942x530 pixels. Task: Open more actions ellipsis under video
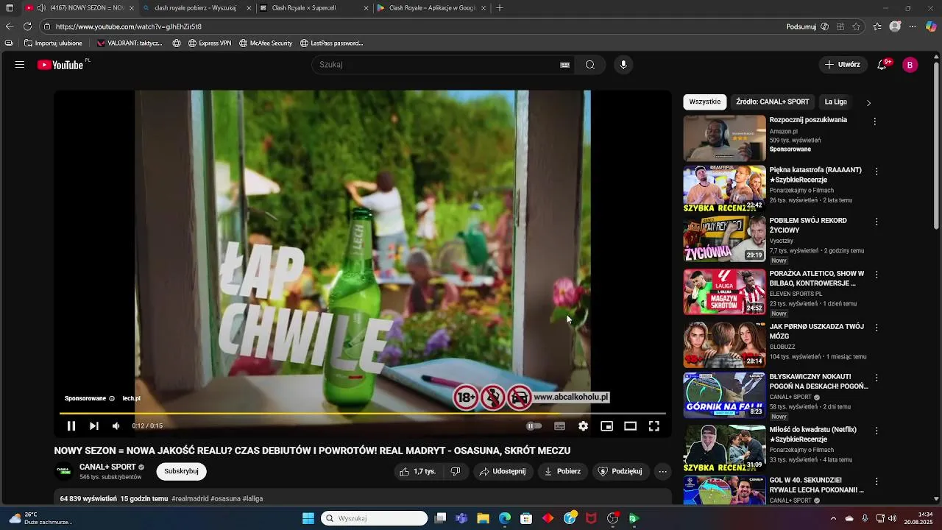[x=662, y=471]
